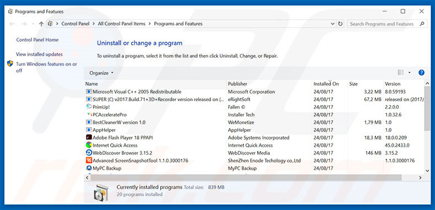
Task: Open Help via the blue question mark
Action: click(x=421, y=73)
